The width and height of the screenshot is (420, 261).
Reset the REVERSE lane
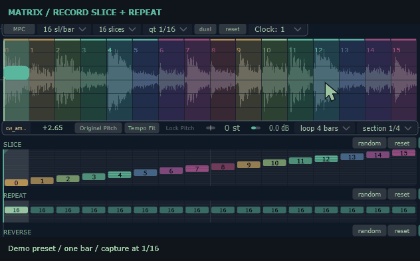click(x=402, y=230)
